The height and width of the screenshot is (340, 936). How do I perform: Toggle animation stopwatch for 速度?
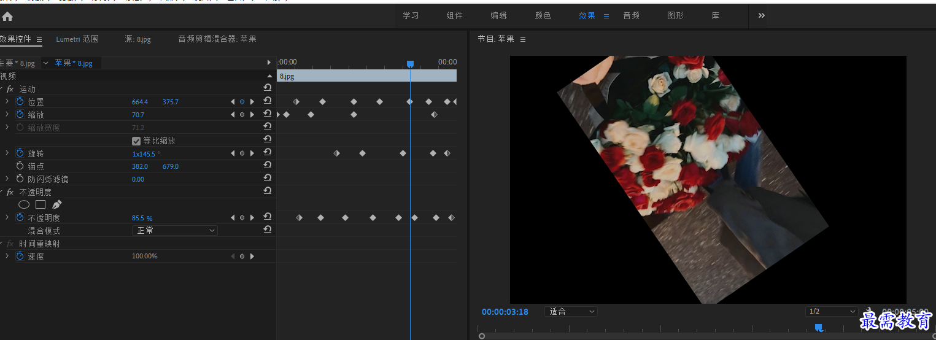pyautogui.click(x=20, y=256)
